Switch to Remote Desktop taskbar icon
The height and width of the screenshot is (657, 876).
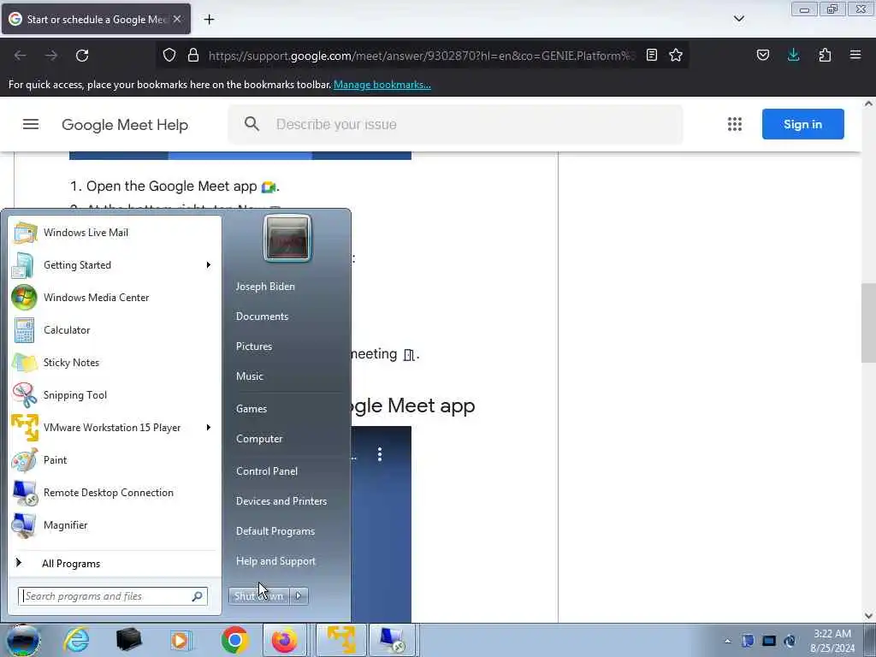tap(392, 640)
